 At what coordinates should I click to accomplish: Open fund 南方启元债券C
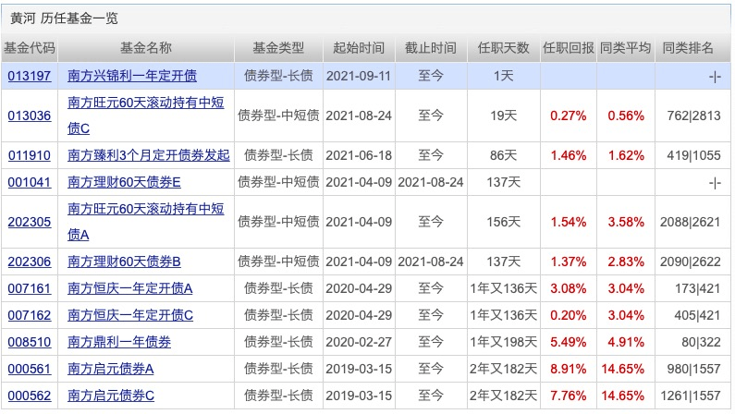pos(111,396)
